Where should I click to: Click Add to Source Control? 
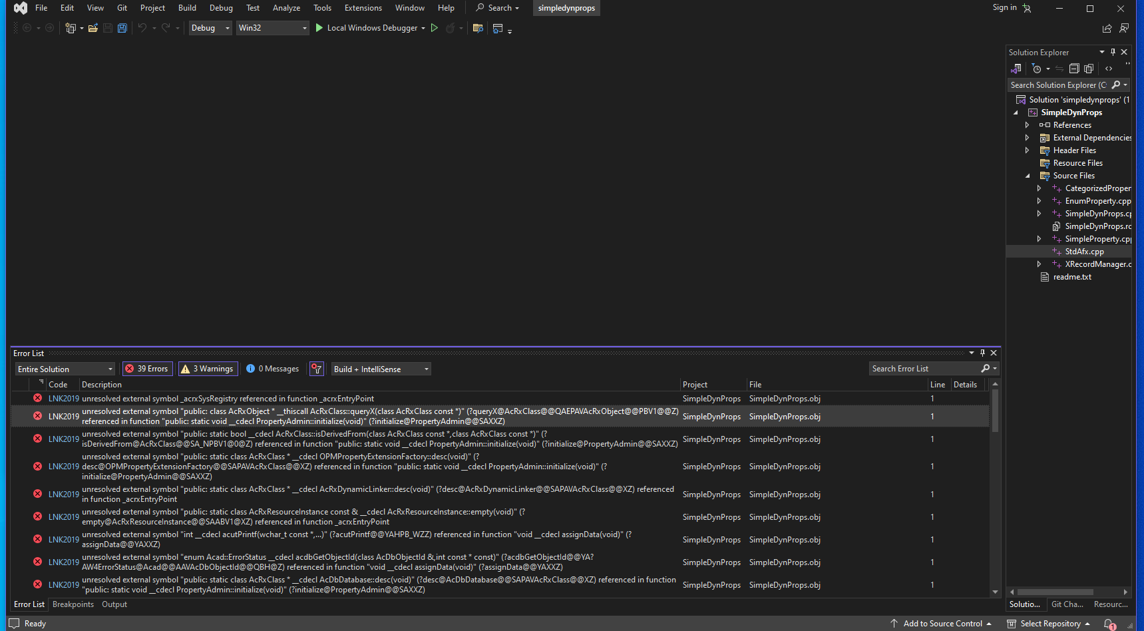[942, 624]
